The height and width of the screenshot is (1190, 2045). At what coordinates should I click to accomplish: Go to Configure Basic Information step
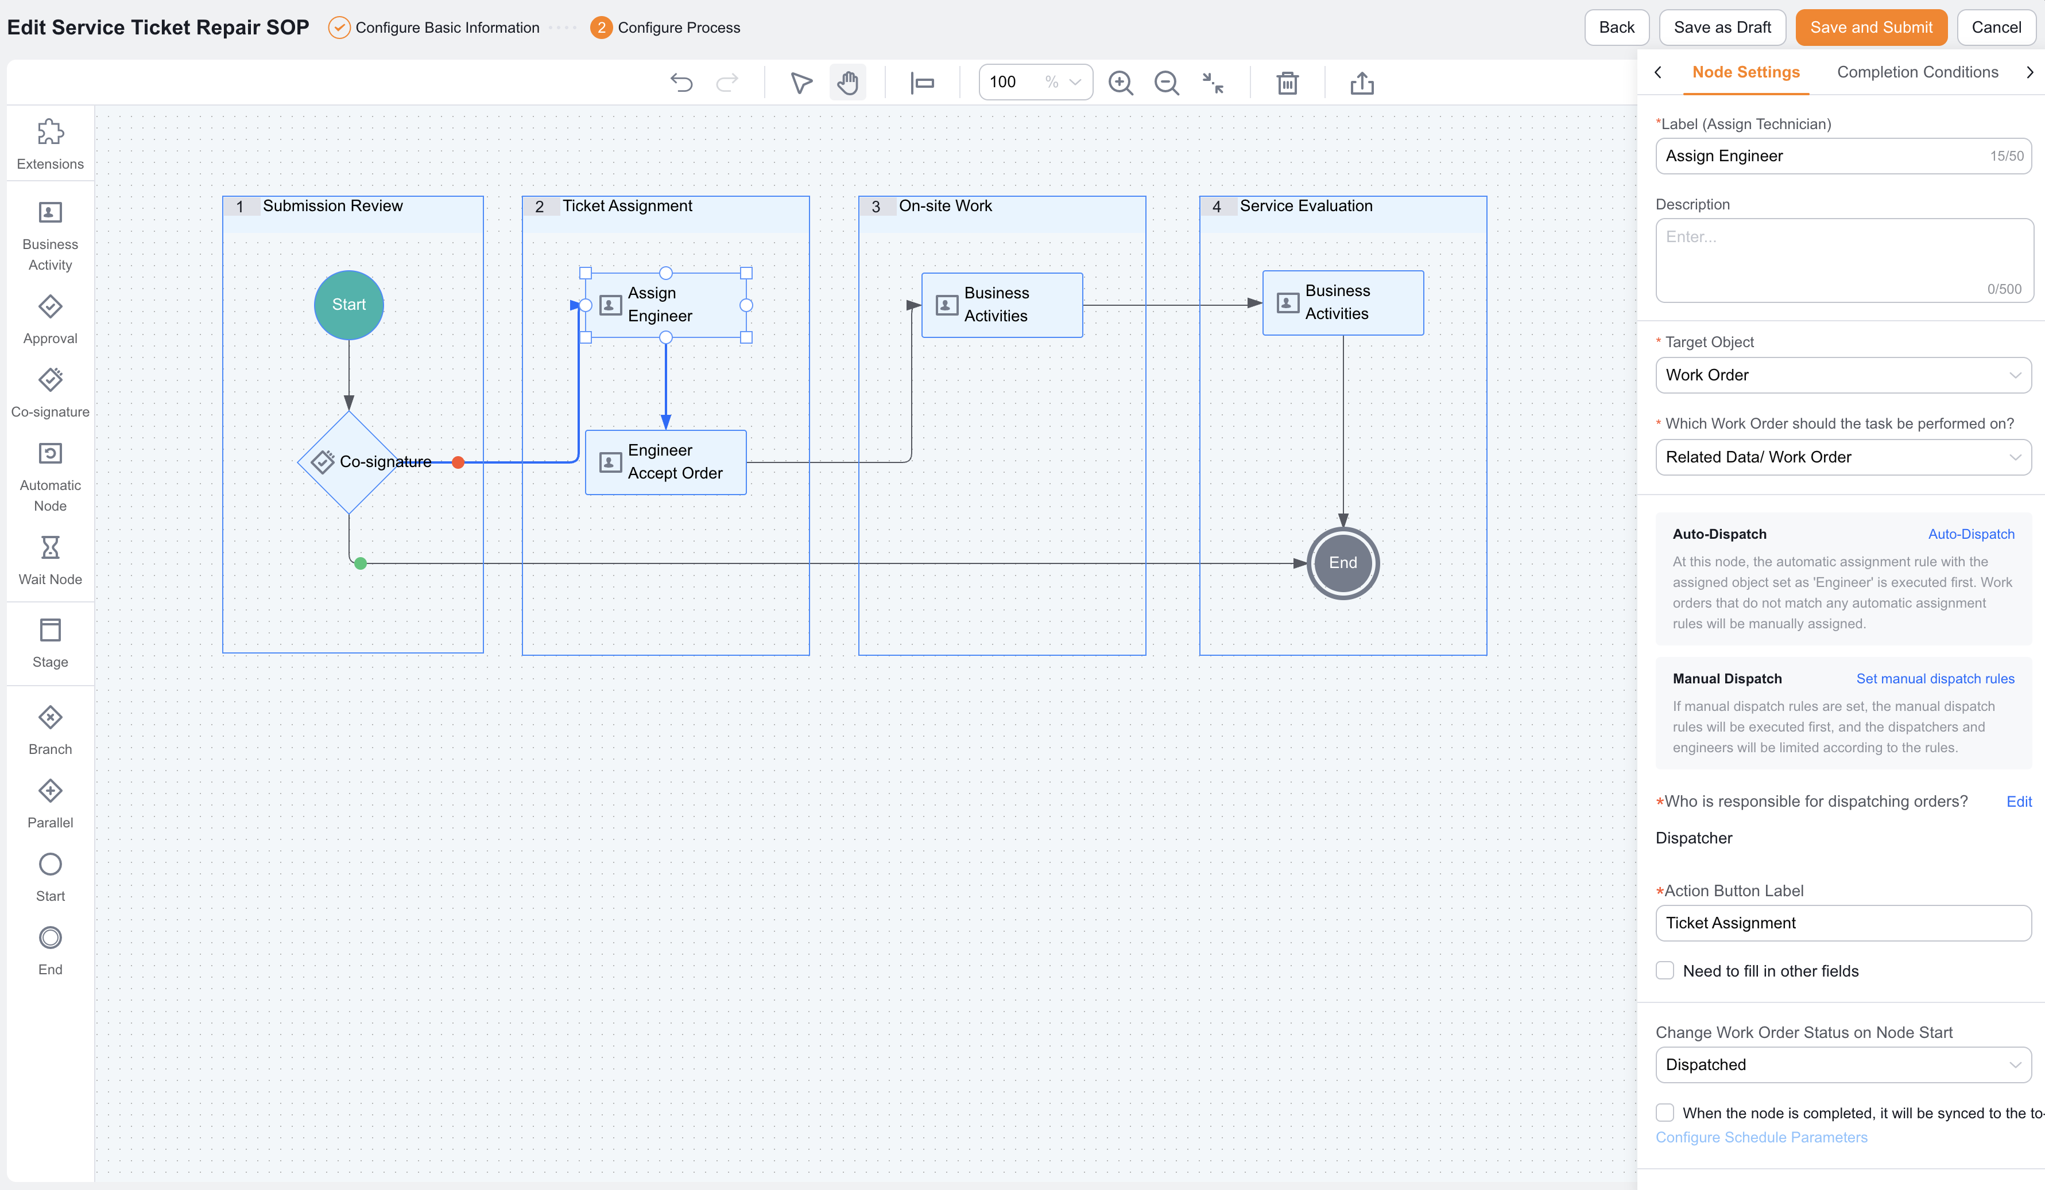(434, 28)
